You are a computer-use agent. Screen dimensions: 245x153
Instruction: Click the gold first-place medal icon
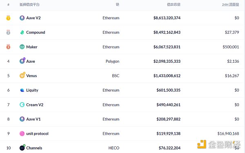click(8, 18)
